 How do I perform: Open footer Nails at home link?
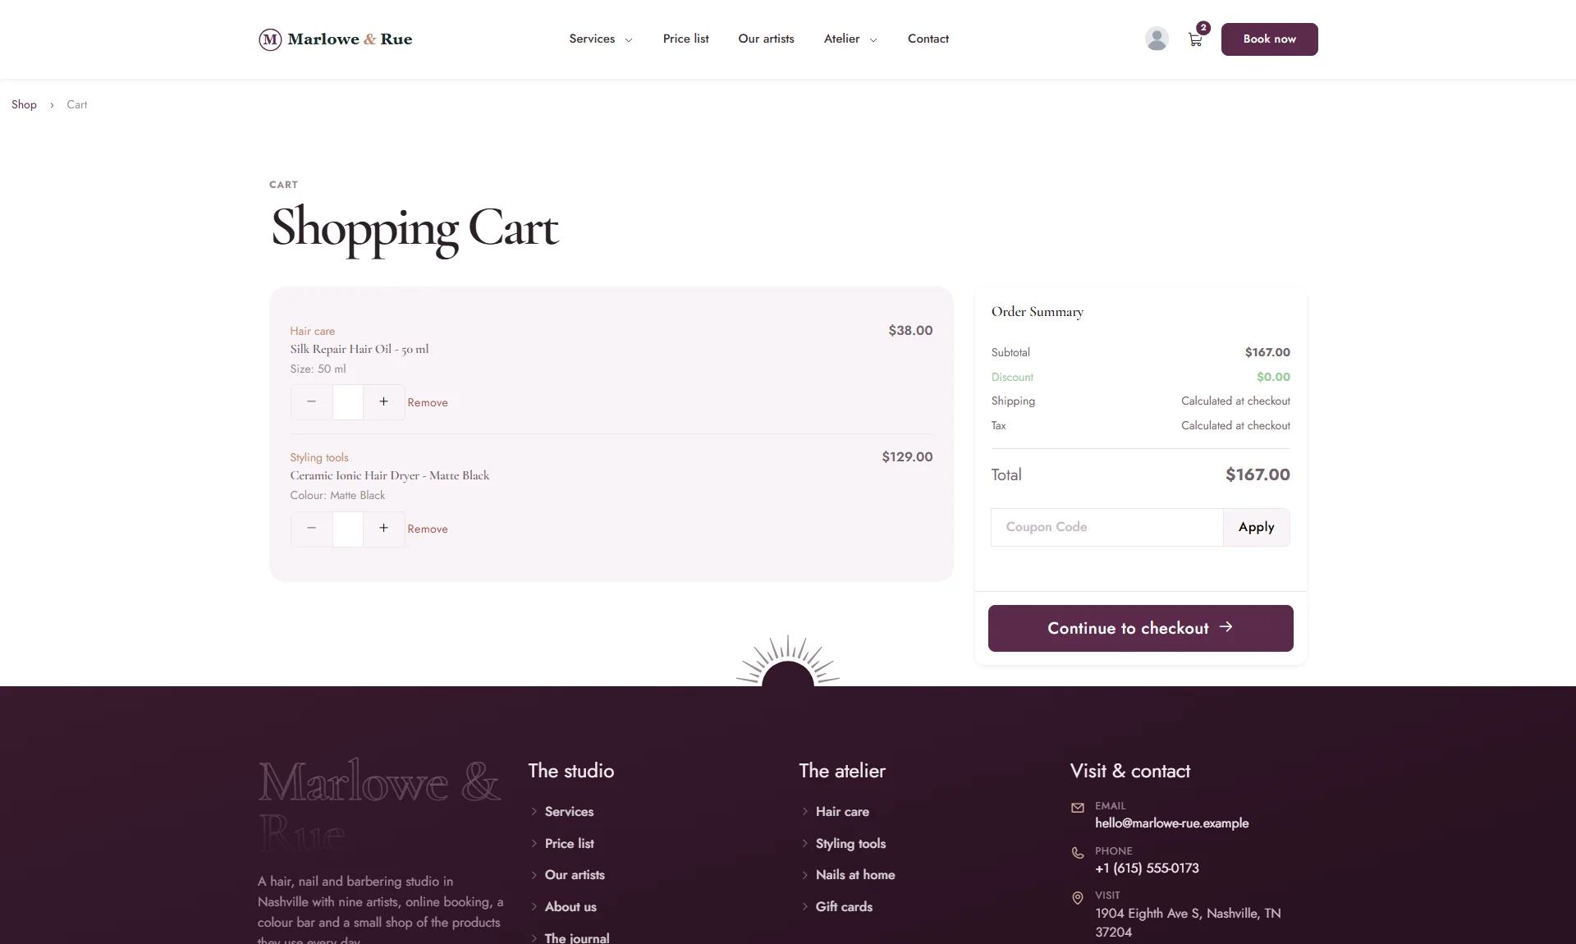855,875
